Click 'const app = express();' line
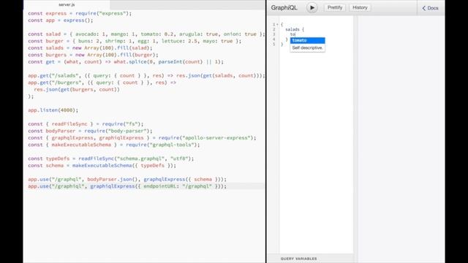 coord(61,20)
